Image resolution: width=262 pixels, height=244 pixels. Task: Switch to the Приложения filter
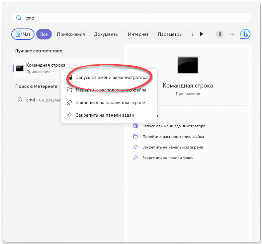click(x=71, y=34)
